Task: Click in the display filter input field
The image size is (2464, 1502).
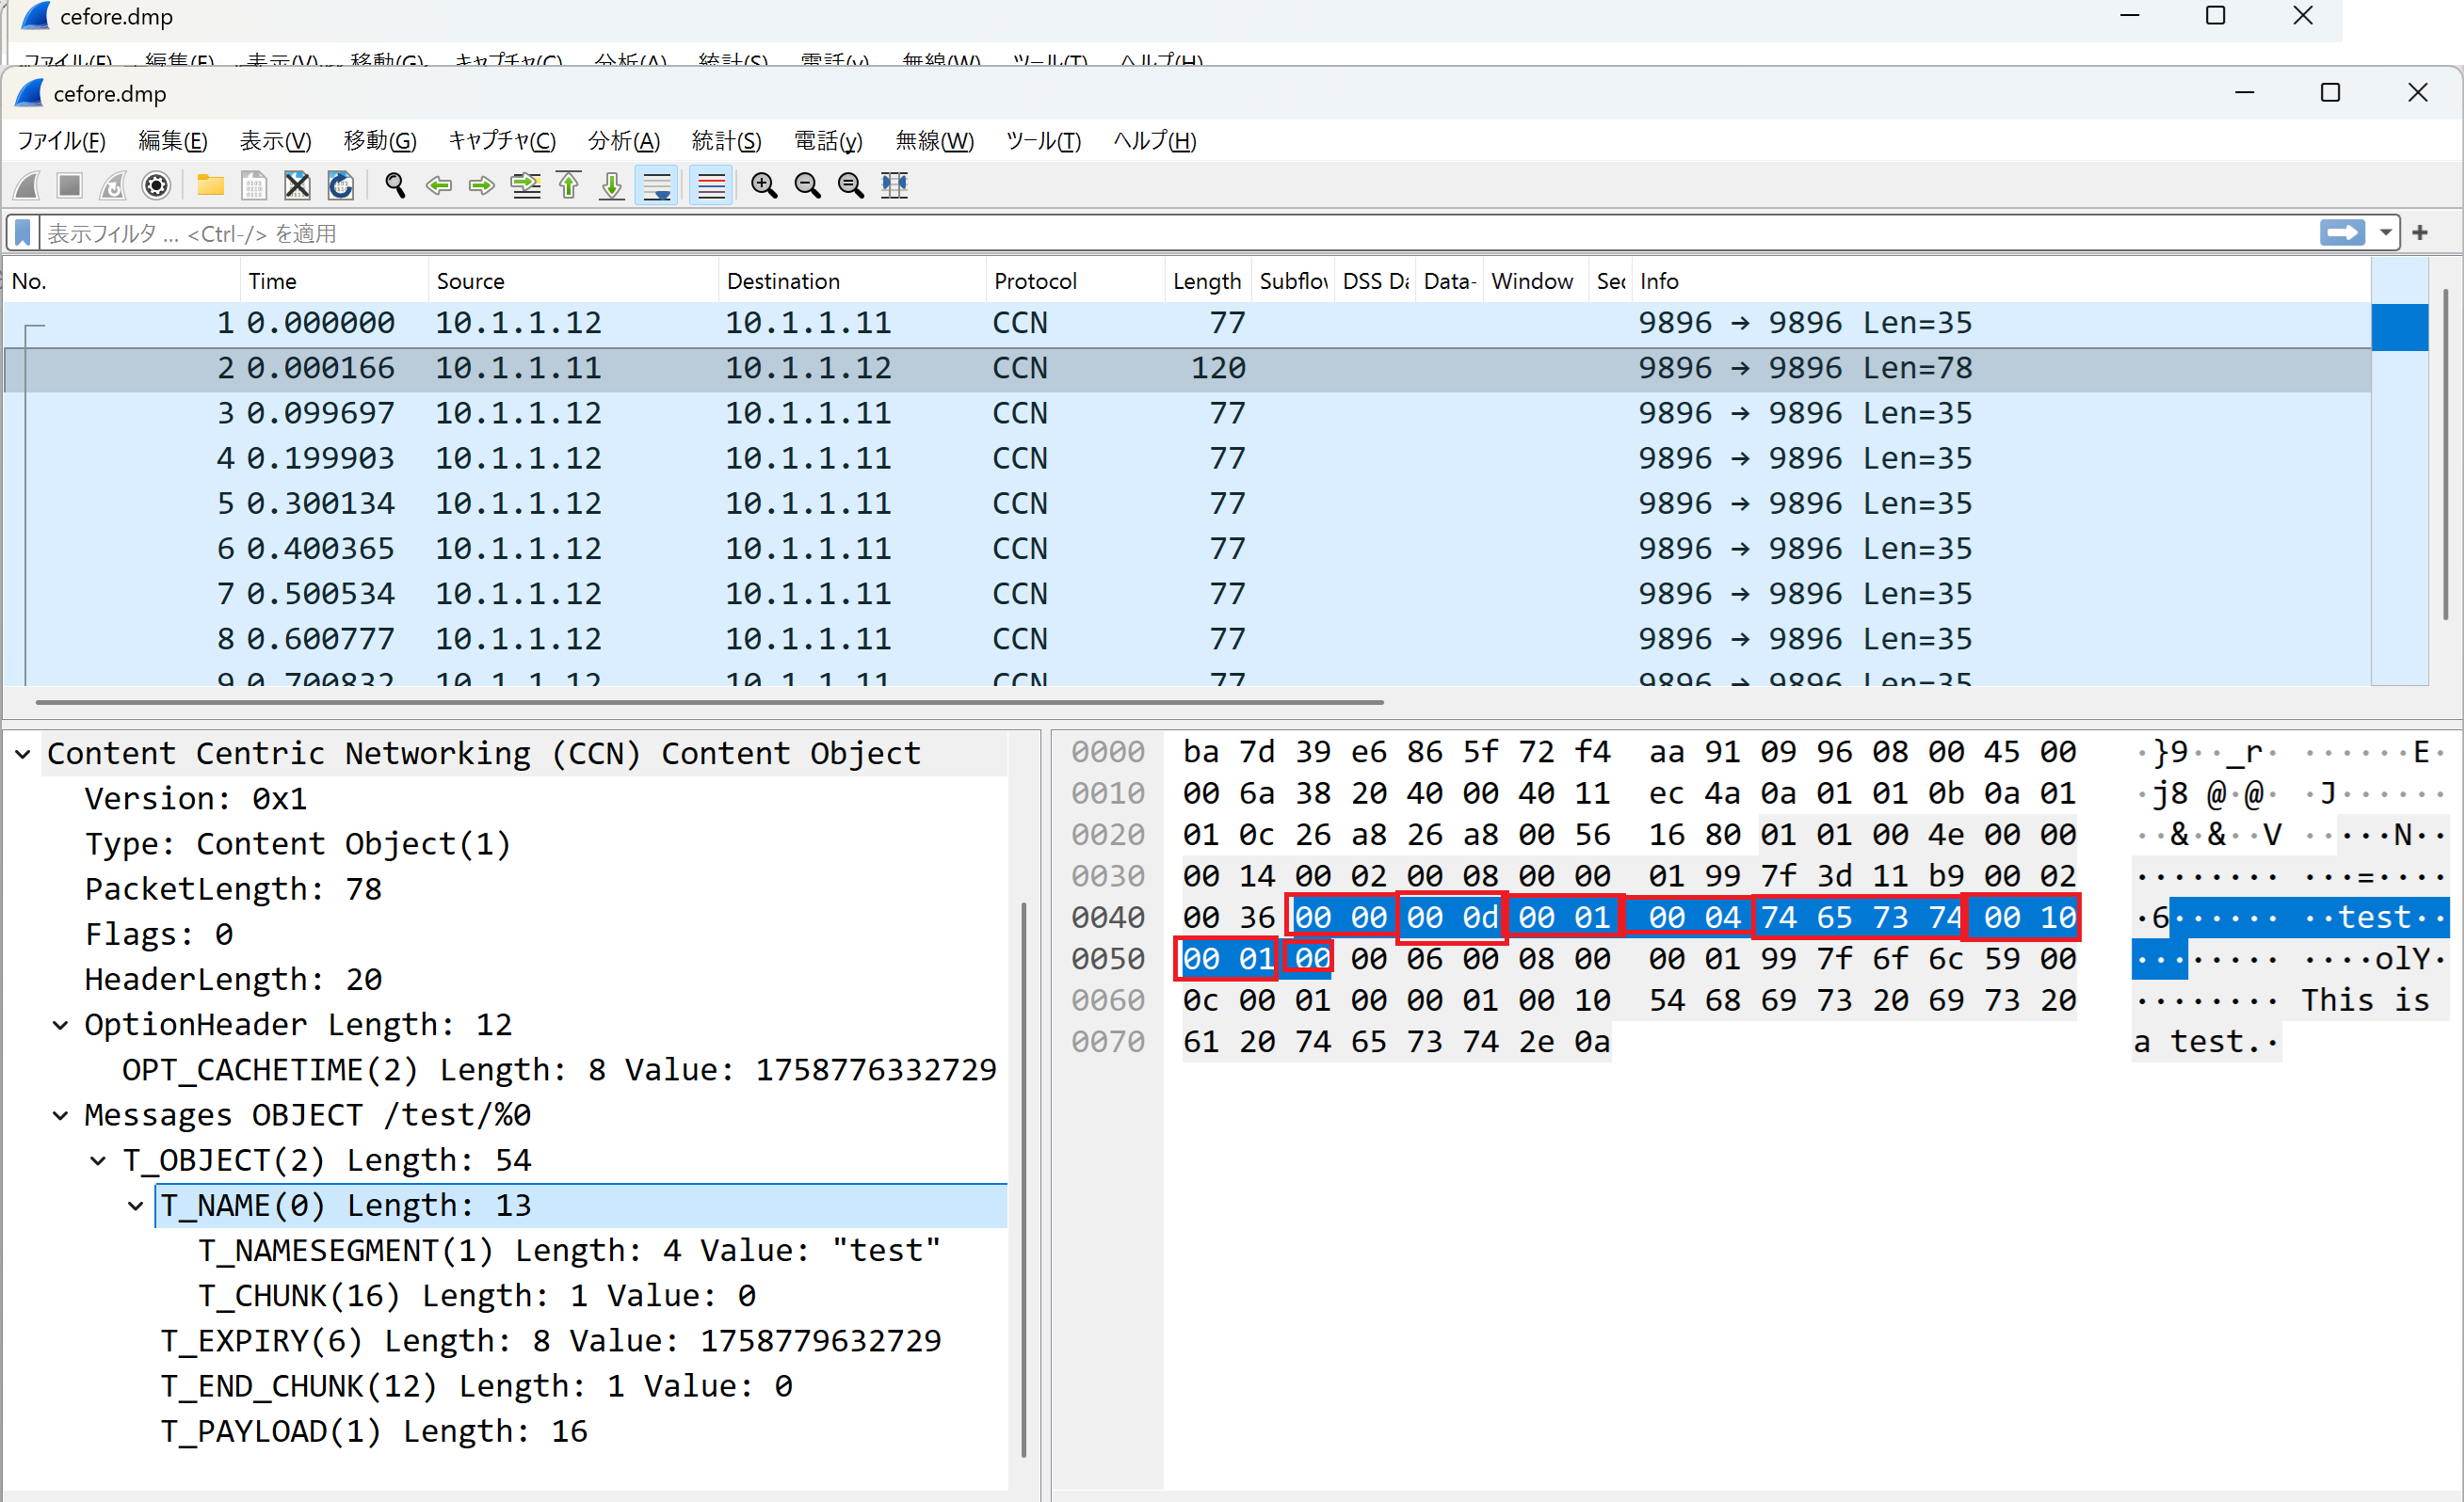Action: tap(1000, 232)
